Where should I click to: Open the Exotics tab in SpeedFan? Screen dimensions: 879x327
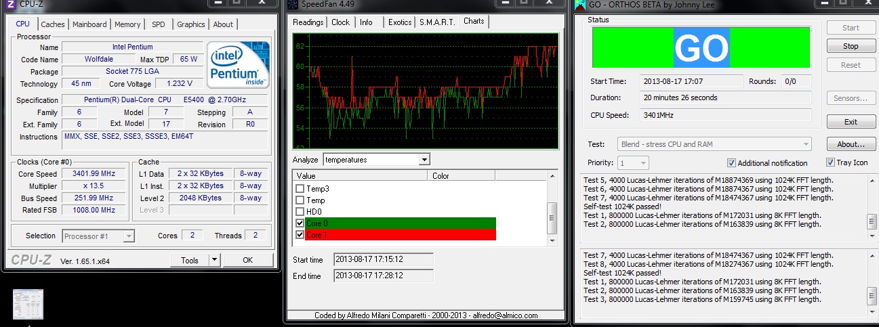click(400, 22)
